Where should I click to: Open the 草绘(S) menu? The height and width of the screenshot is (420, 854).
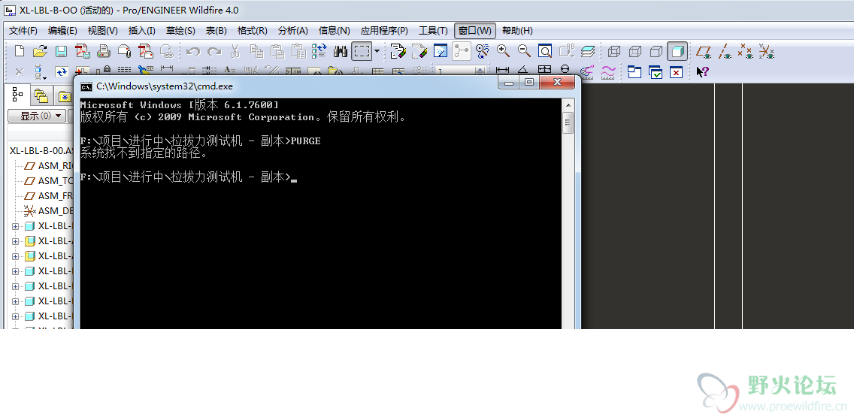coord(181,31)
